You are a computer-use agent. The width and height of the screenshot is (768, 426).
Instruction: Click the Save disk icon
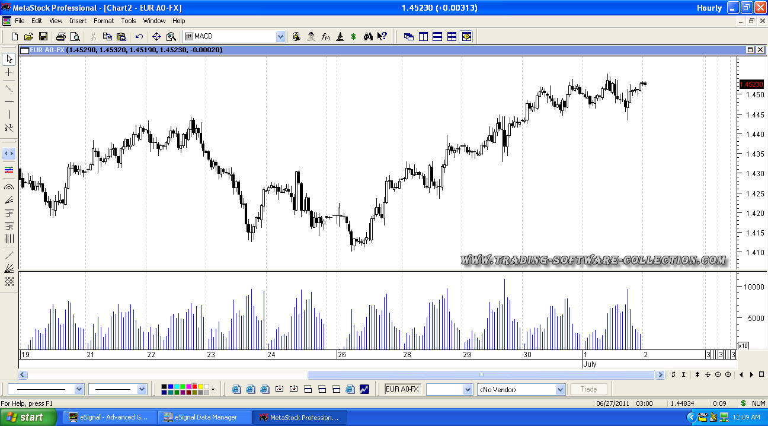tap(43, 37)
